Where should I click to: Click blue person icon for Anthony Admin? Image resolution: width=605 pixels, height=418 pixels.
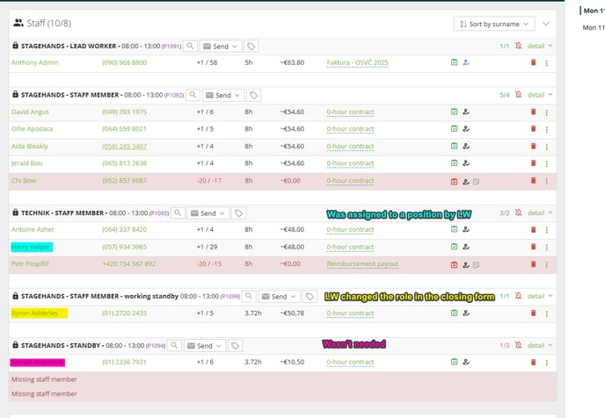[466, 62]
